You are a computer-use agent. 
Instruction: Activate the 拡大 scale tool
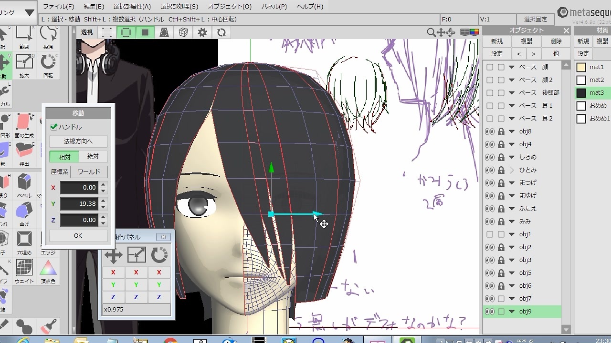click(x=24, y=66)
